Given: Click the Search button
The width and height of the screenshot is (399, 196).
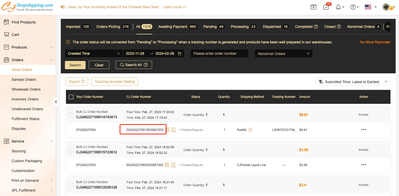Looking at the screenshot, I should 75,65.
